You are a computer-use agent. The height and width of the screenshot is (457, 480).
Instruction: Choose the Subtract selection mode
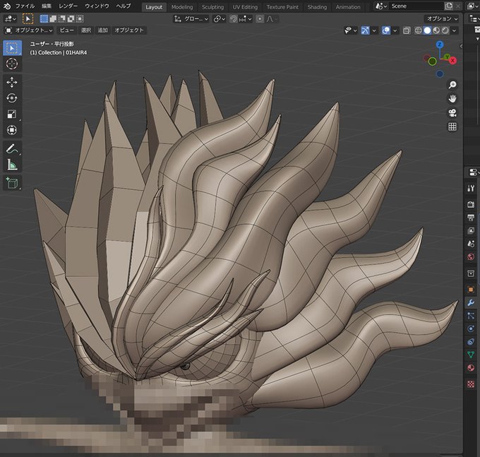pyautogui.click(x=62, y=19)
